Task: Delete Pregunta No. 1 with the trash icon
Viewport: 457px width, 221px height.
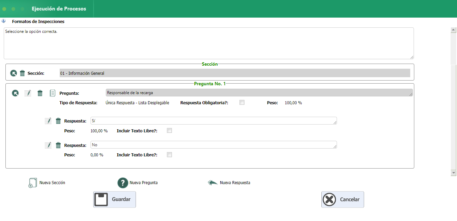Action: coord(40,93)
